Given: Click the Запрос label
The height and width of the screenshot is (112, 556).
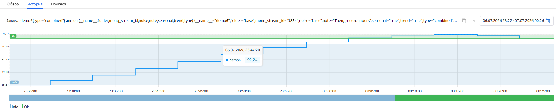Looking at the screenshot, I should point(12,21).
